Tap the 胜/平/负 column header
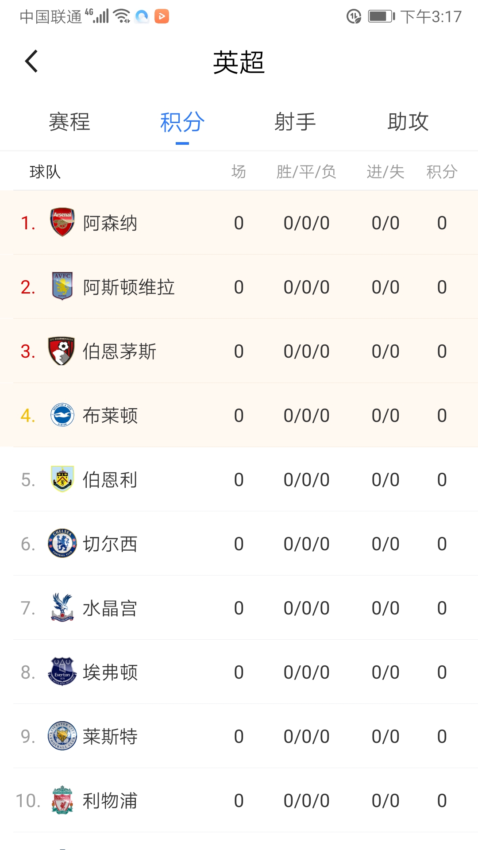 [x=306, y=172]
